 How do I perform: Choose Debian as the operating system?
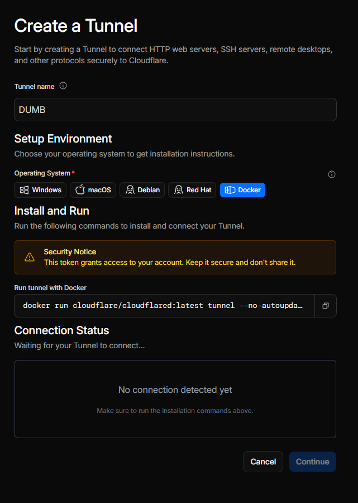(142, 190)
